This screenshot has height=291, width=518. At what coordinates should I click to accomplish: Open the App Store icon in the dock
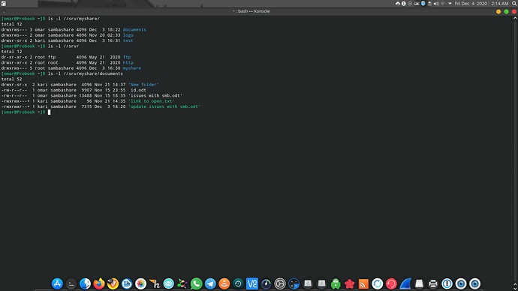click(x=57, y=283)
